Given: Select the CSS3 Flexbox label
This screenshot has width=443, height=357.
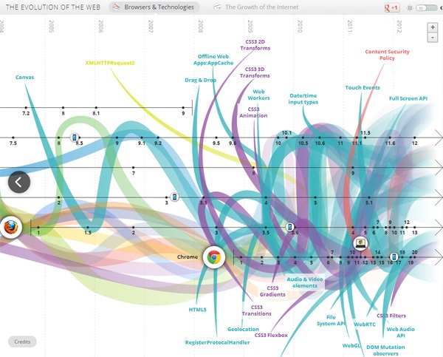Looking at the screenshot, I should tap(271, 336).
